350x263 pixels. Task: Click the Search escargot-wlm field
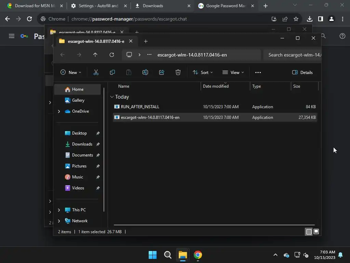292,55
